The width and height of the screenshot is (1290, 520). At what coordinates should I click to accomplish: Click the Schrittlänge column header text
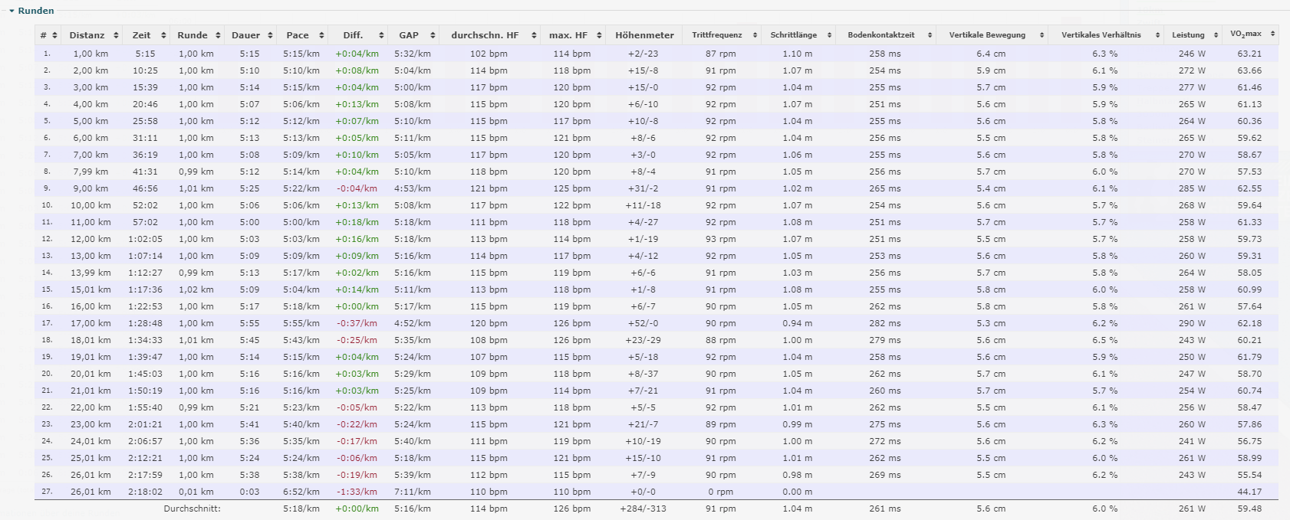793,35
